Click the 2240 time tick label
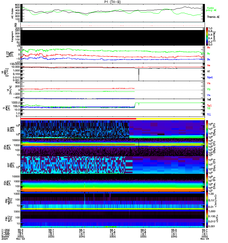228x243 pixels. (x=82, y=237)
